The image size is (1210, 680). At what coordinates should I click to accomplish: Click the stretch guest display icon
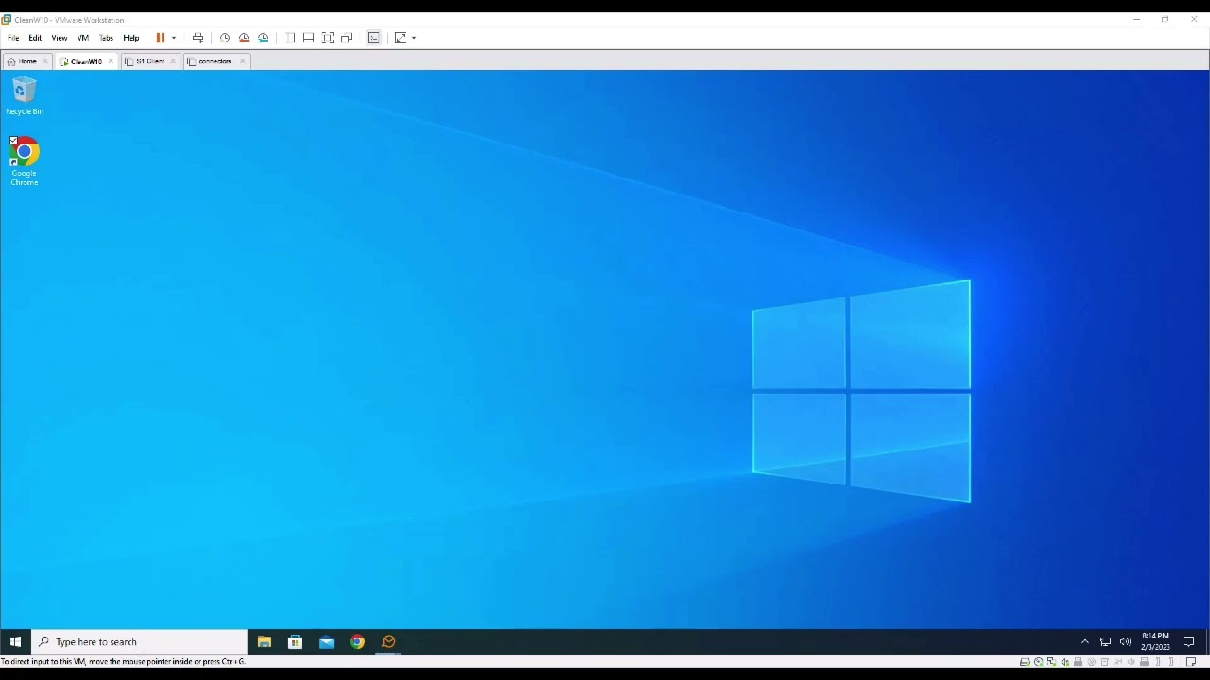pos(401,38)
